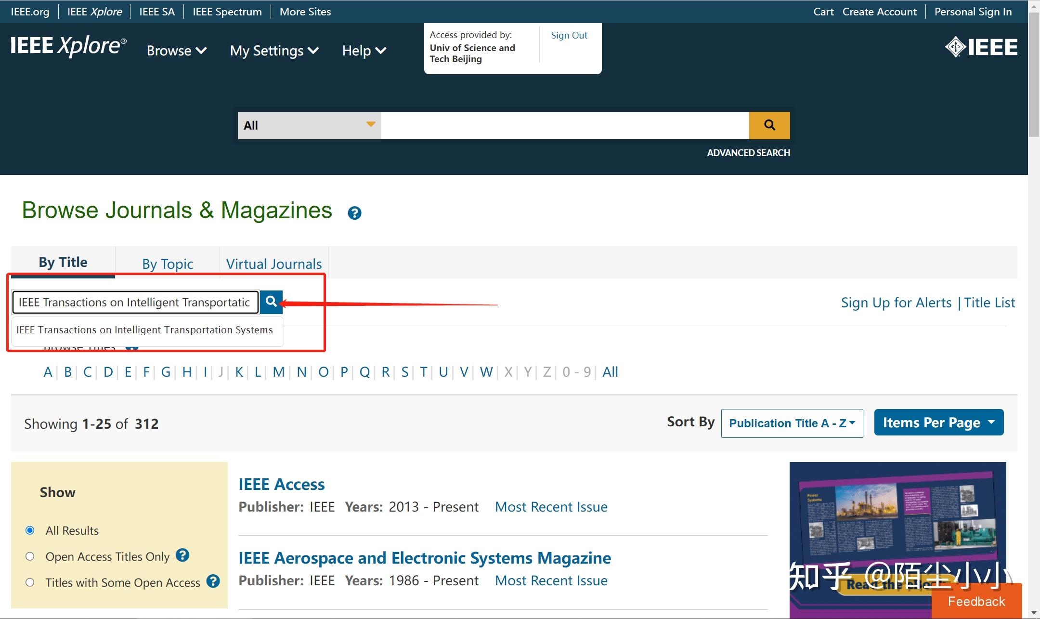Switch to the Virtual Journals tab

(273, 263)
